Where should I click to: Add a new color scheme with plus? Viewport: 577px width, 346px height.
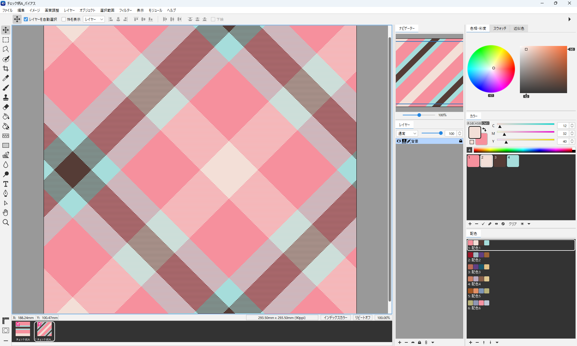coord(471,342)
